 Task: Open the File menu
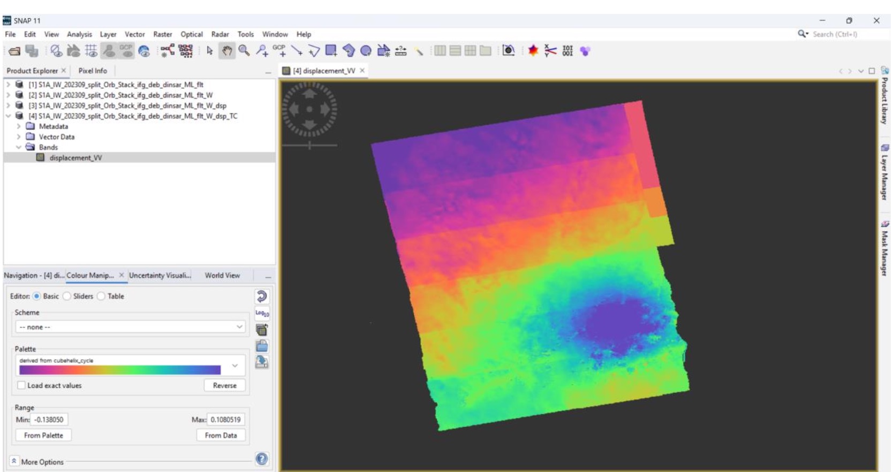10,34
